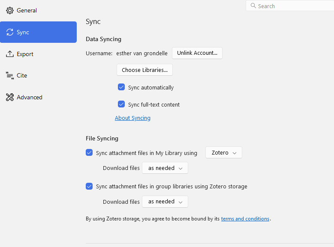Open the Advanced tools icon
The width and height of the screenshot is (334, 247).
click(x=10, y=97)
